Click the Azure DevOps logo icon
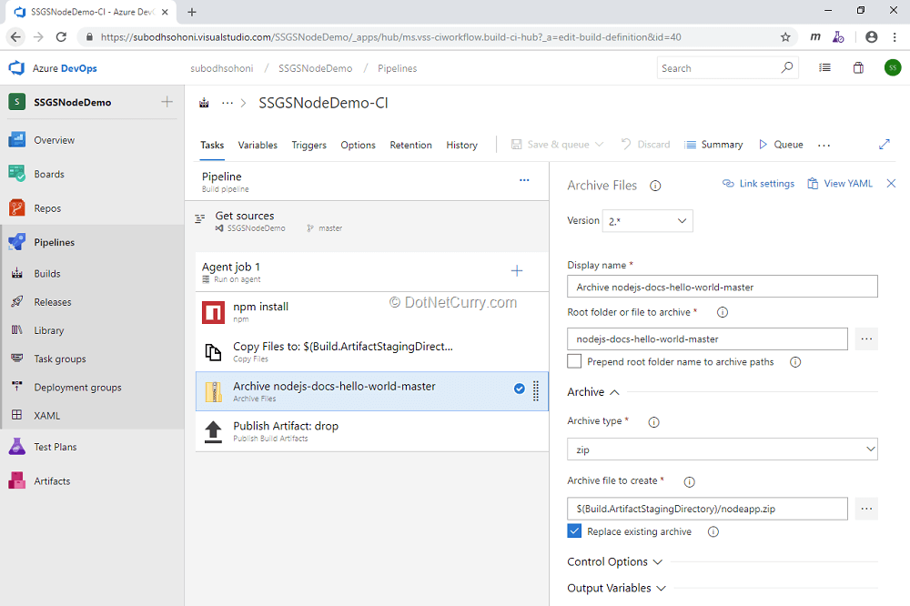Viewport: 910px width, 606px height. tap(16, 68)
